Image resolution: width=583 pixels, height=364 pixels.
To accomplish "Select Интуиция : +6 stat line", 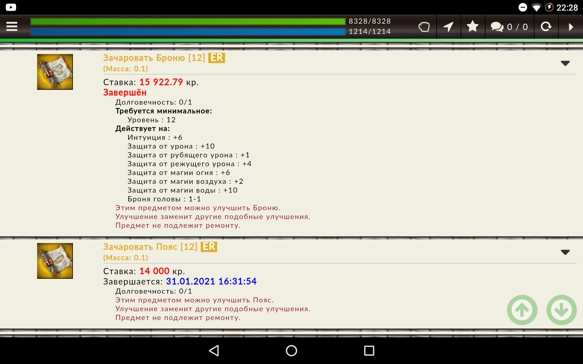I will [155, 137].
